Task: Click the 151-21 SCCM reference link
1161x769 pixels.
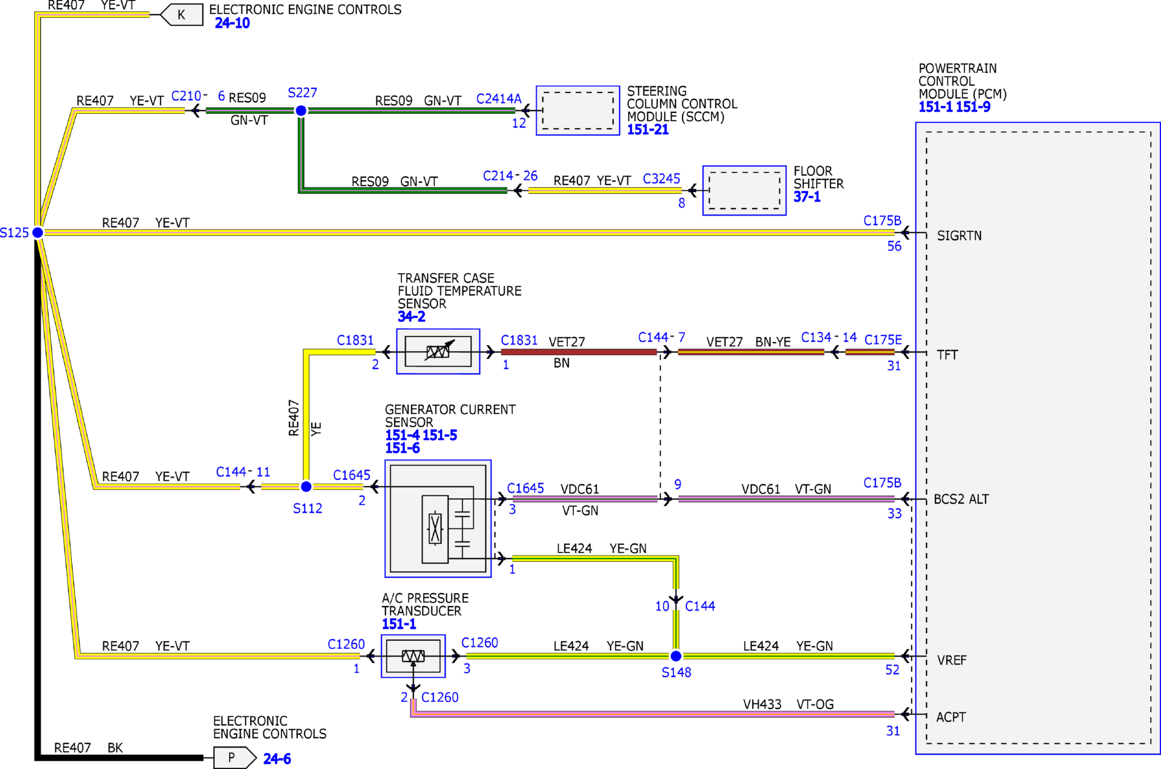Action: [x=648, y=130]
